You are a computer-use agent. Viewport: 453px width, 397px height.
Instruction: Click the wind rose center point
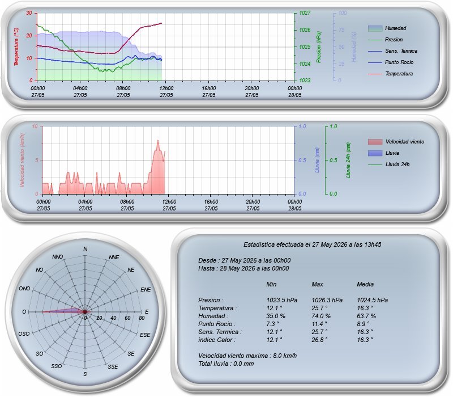[x=84, y=311]
